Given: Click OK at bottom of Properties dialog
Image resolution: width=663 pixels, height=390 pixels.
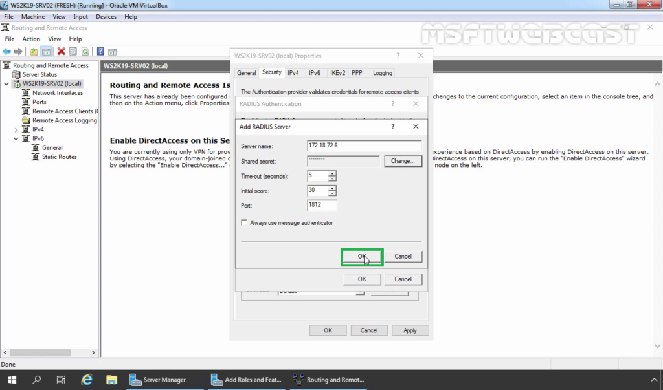Looking at the screenshot, I should click(x=328, y=330).
